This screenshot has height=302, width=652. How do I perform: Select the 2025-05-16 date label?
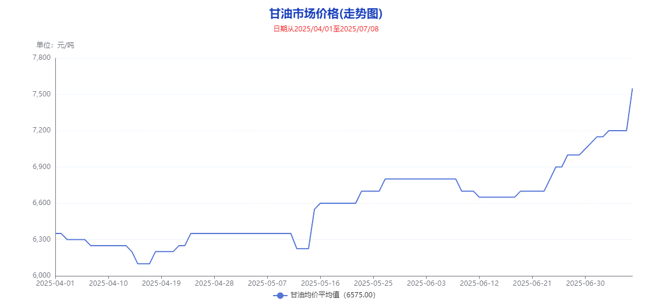click(320, 283)
